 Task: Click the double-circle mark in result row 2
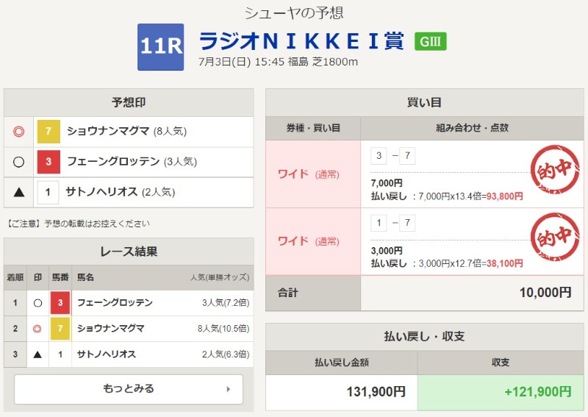(x=37, y=329)
